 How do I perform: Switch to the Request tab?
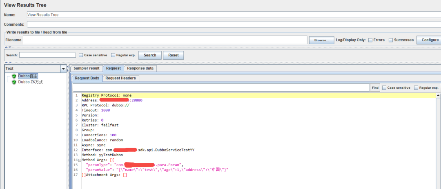(114, 68)
